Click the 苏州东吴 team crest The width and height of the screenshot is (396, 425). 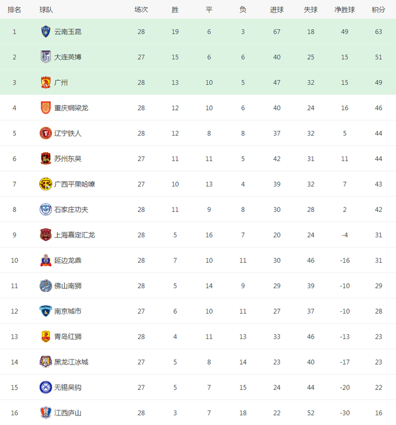[45, 159]
